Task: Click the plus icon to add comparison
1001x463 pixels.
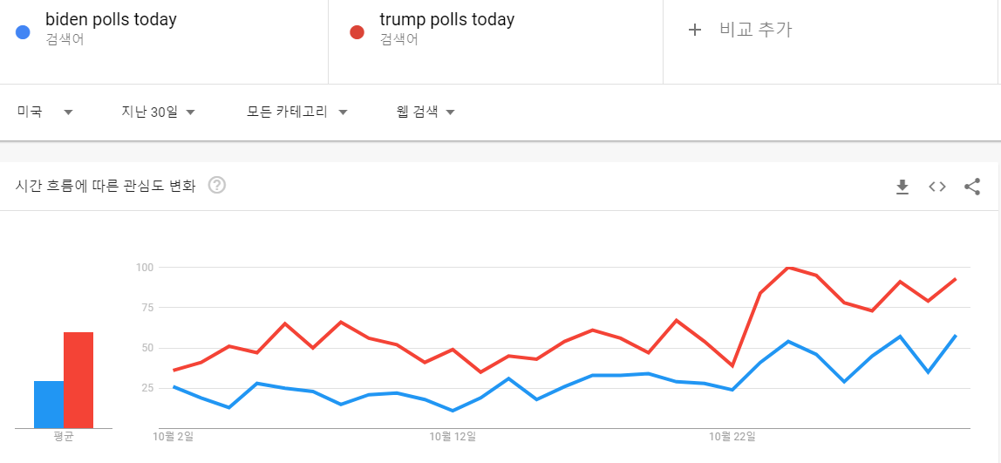Action: (x=695, y=30)
